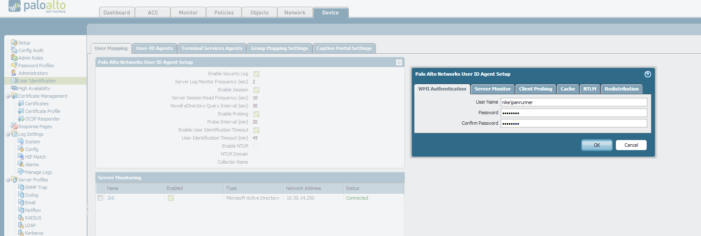Image resolution: width=701 pixels, height=236 pixels.
Task: Click the Administrators user icon
Action: tap(14, 73)
